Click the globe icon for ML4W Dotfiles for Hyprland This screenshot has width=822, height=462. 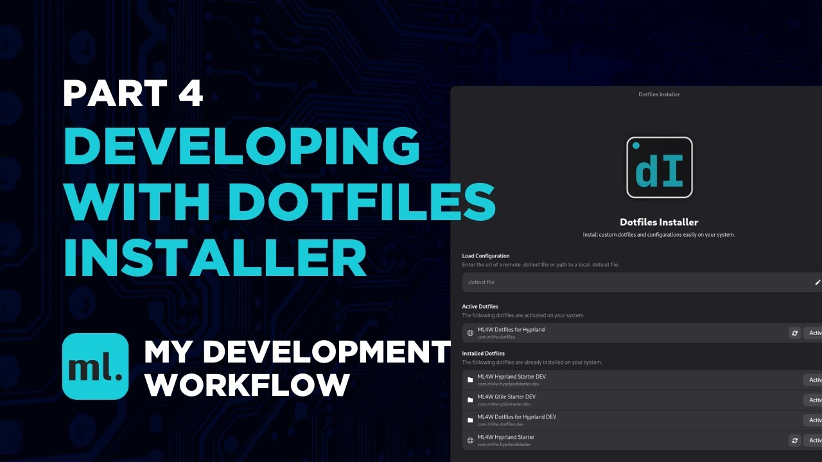point(470,333)
